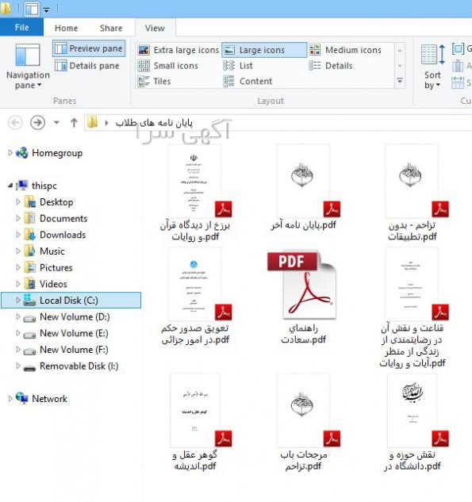Select the راهنمای سعادت.pdf large PDF icon

302,285
